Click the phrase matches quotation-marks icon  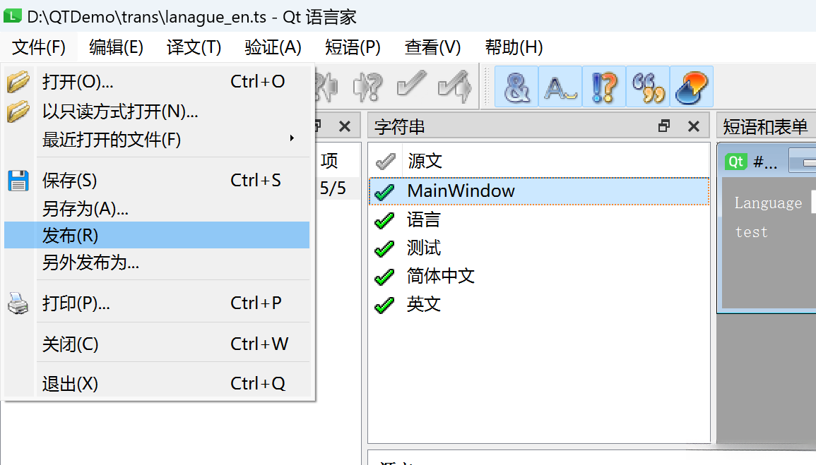point(648,87)
